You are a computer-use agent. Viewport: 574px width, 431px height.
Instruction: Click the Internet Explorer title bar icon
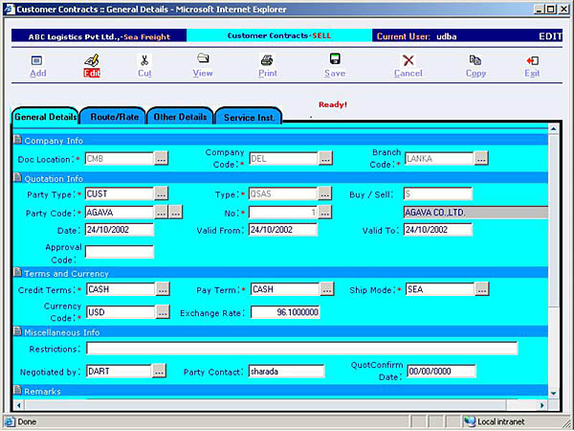pos(9,9)
